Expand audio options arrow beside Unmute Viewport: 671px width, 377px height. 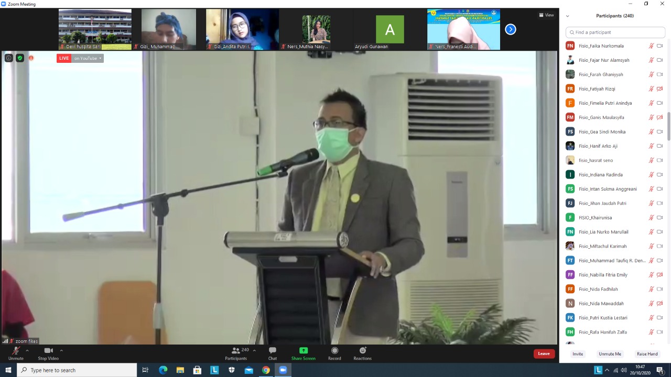(27, 350)
